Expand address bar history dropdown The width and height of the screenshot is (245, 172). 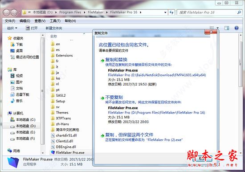click(x=165, y=12)
